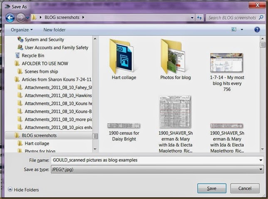Click the folder icon in address bar
268x199 pixels.
click(34, 17)
